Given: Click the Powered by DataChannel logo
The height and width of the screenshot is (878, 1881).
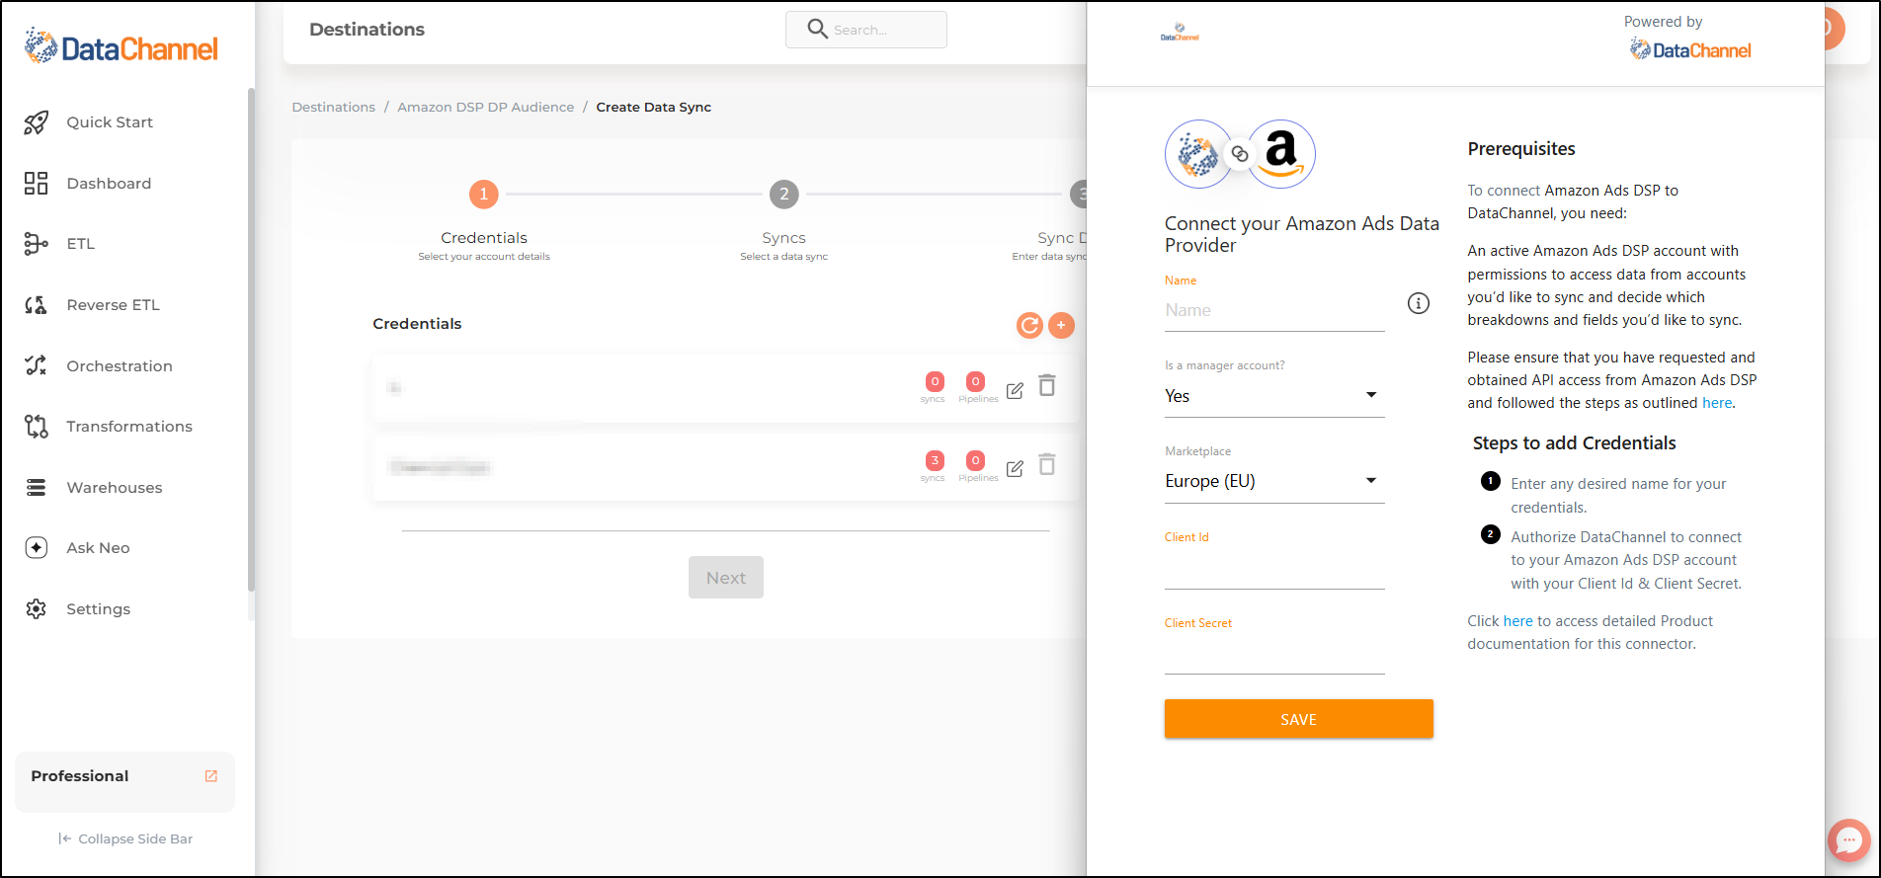Looking at the screenshot, I should 1689,49.
